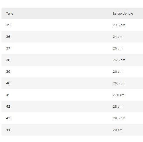Select size 41 row
The height and width of the screenshot is (142, 143).
[72, 95]
